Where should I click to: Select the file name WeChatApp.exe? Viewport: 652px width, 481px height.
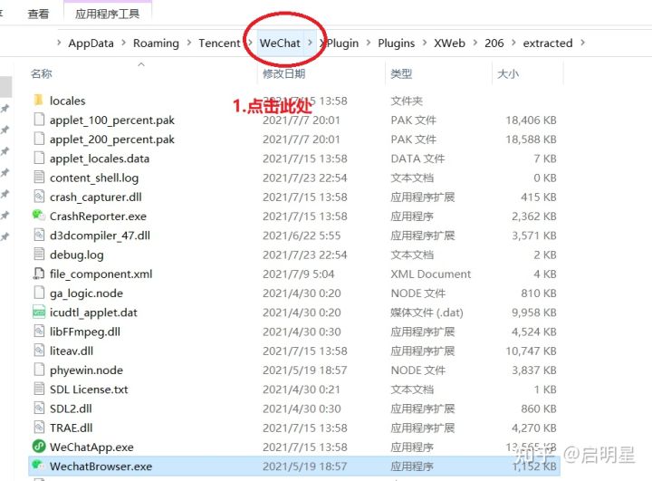91,447
